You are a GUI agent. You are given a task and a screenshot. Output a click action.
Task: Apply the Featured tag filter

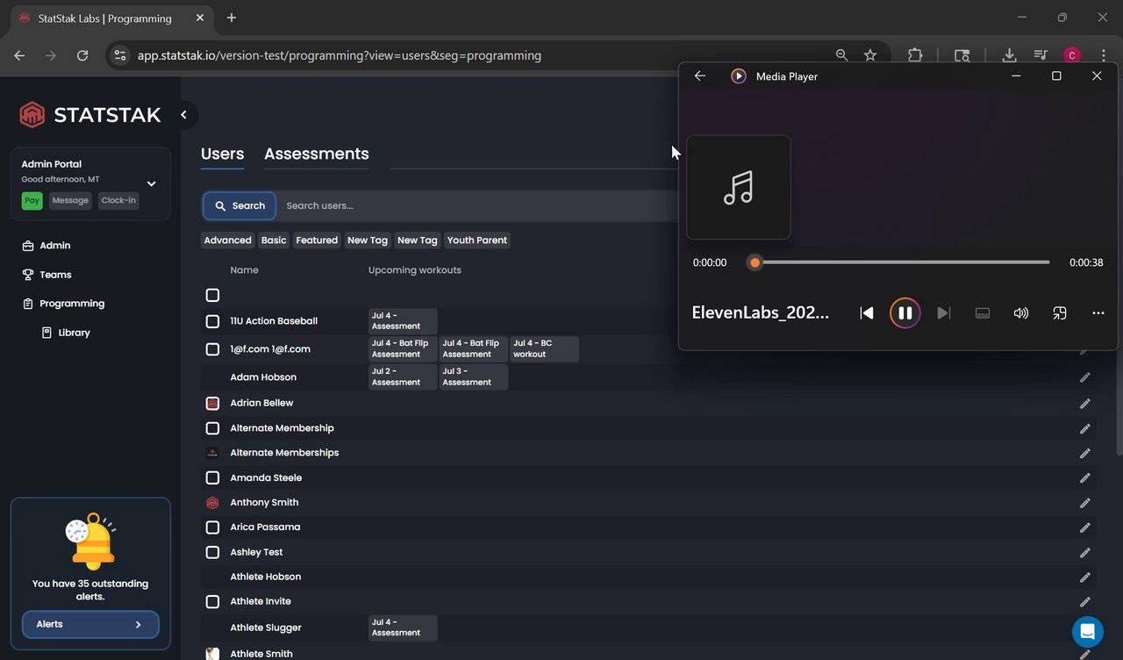point(317,240)
